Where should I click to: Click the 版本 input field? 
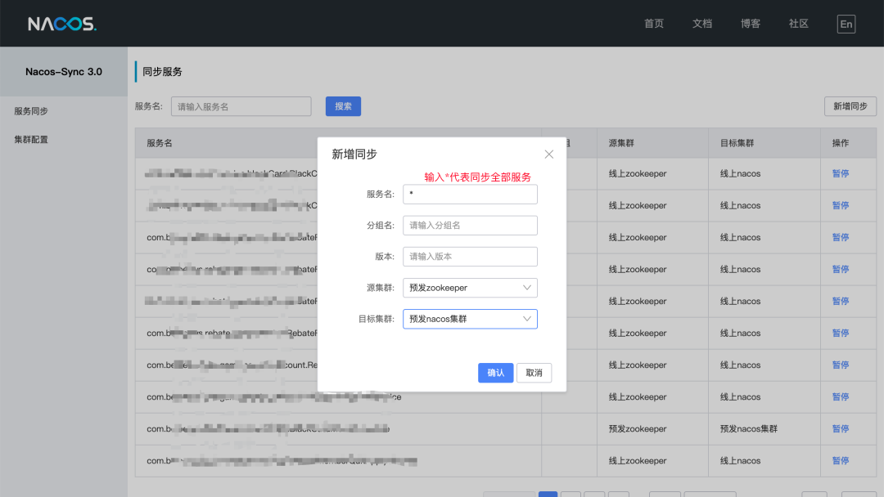click(470, 256)
